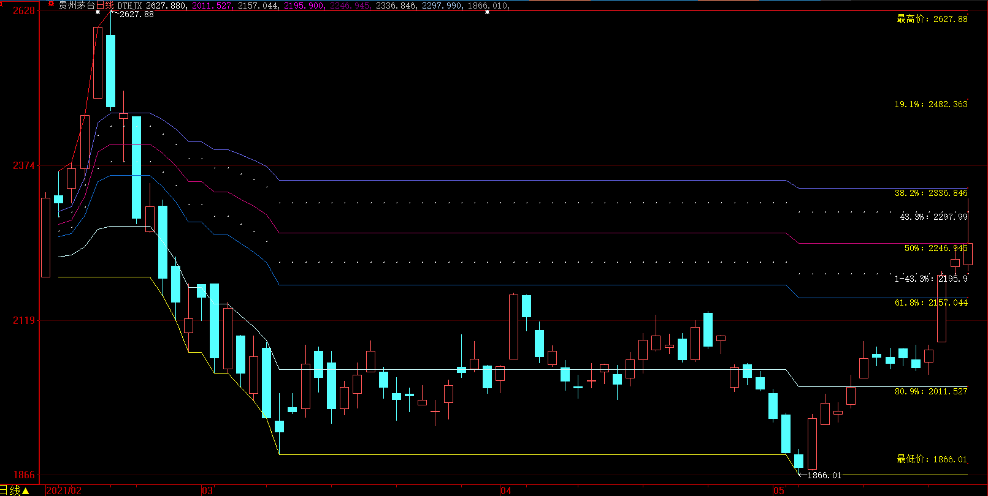The width and height of the screenshot is (988, 496).
Task: Click the 61.8%: 2157.044 retracement label
Action: [931, 302]
